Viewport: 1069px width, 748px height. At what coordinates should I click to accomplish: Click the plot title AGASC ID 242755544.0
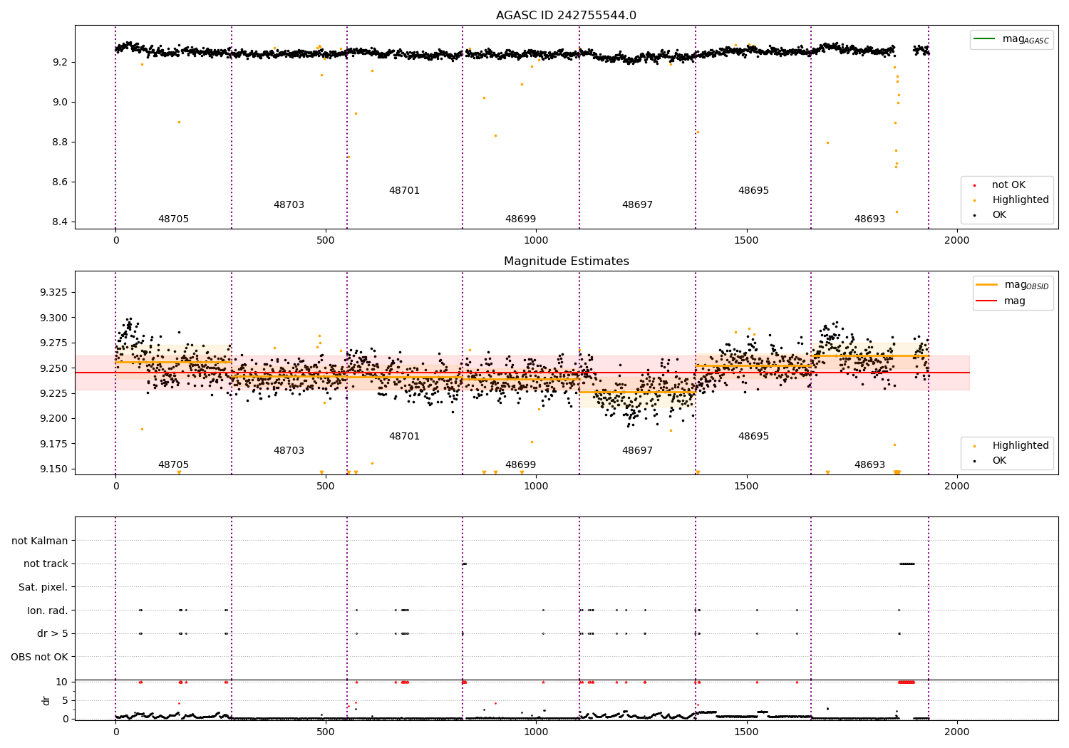click(x=566, y=15)
